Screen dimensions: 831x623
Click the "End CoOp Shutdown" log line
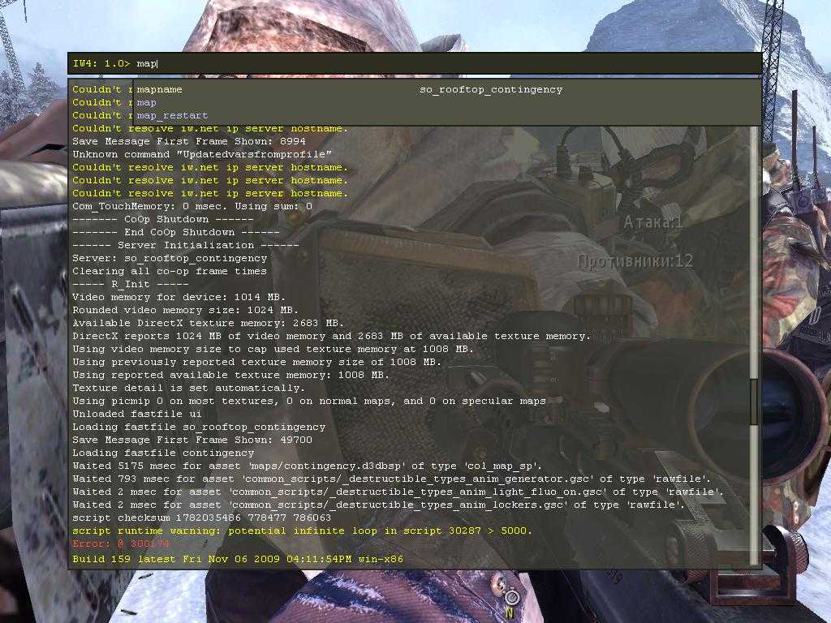click(x=176, y=232)
